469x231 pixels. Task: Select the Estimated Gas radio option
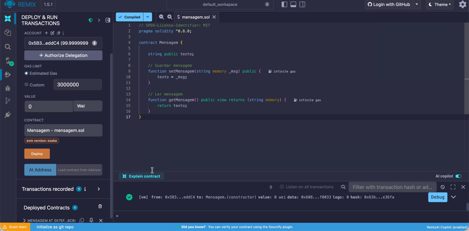26,73
